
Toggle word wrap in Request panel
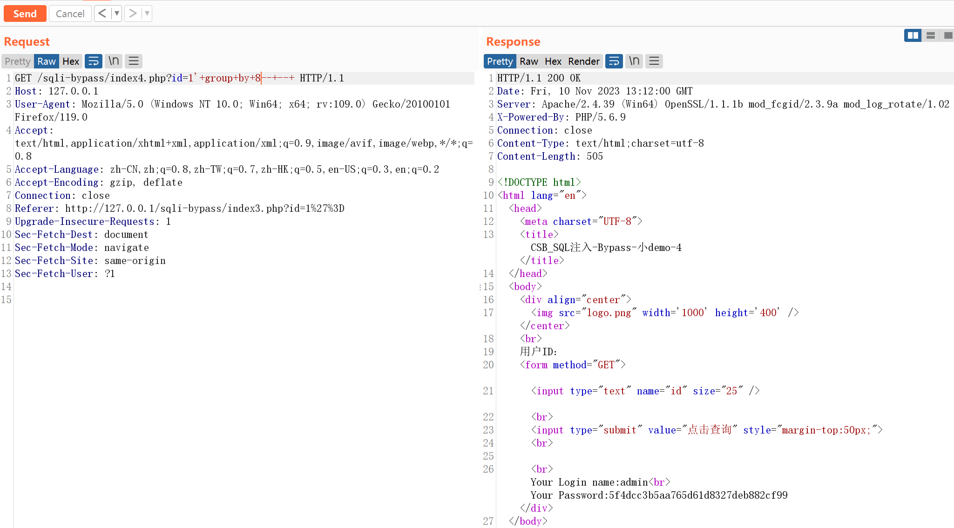(x=93, y=61)
